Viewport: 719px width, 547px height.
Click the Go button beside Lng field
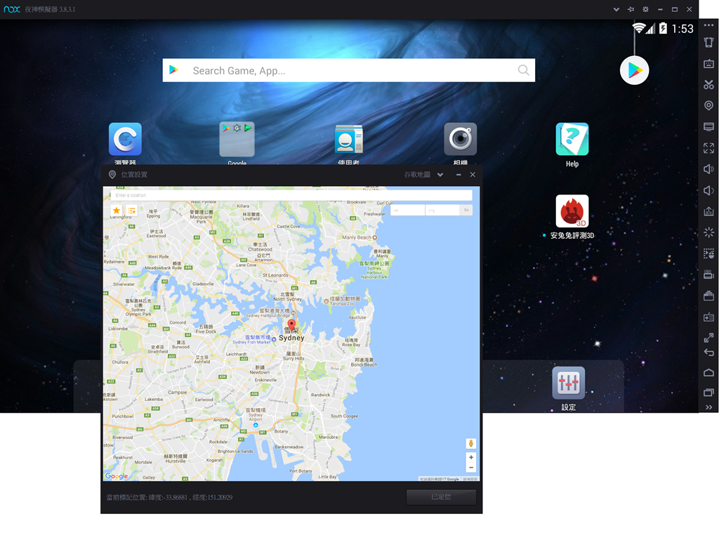tap(466, 210)
